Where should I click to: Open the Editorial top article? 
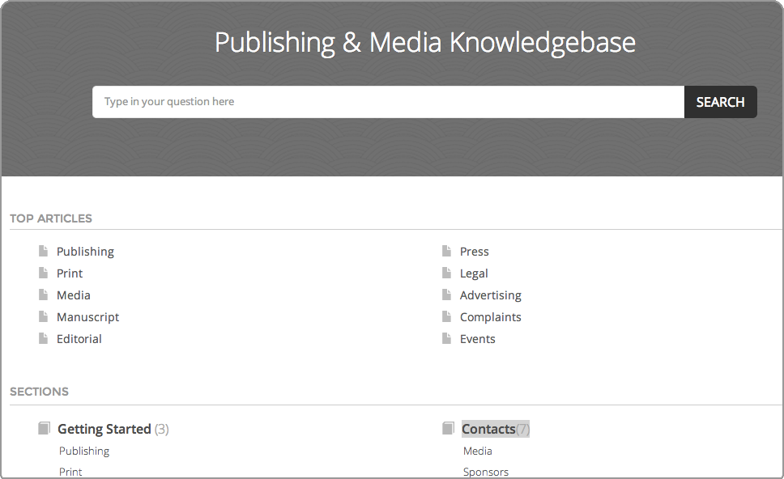coord(79,339)
